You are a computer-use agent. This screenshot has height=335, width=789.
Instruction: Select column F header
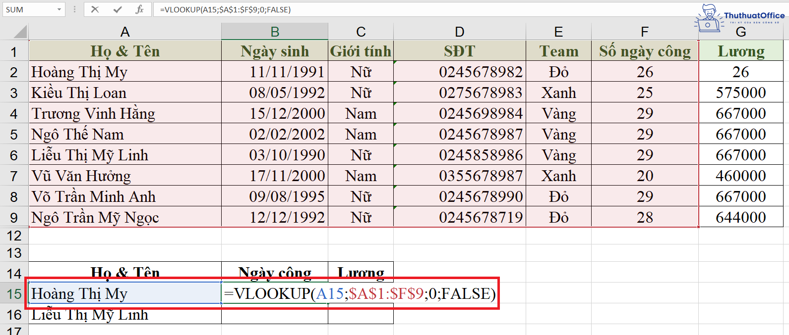645,32
